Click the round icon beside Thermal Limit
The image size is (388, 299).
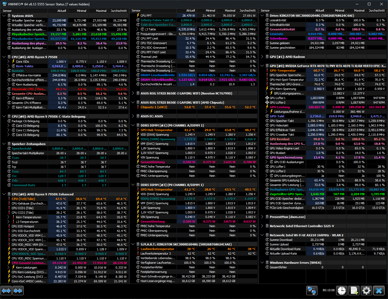(138, 57)
